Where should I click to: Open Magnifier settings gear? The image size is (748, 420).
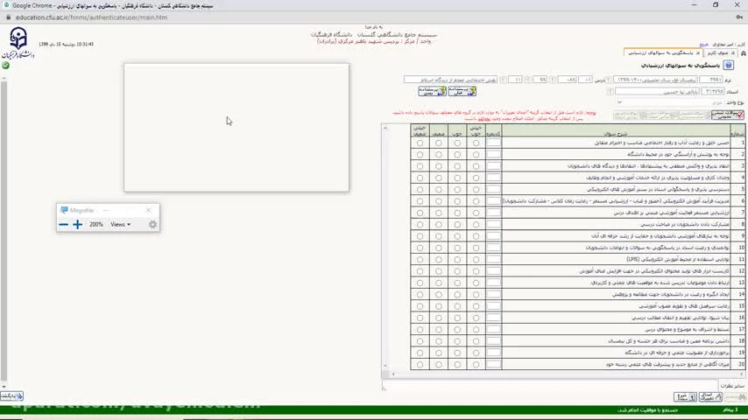(152, 225)
